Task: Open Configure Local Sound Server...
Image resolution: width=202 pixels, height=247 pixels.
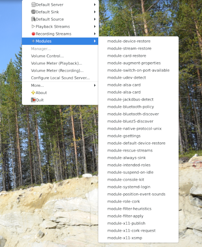Action: [x=60, y=78]
